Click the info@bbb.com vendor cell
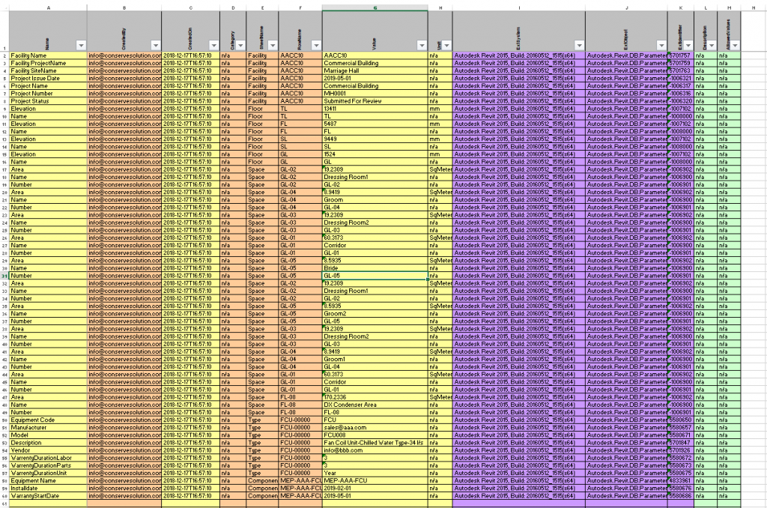 pyautogui.click(x=375, y=450)
